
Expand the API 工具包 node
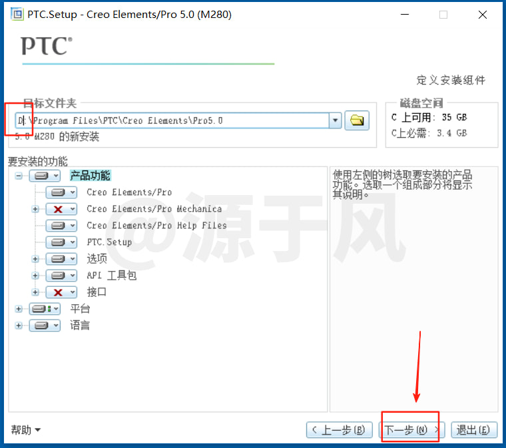(x=35, y=276)
